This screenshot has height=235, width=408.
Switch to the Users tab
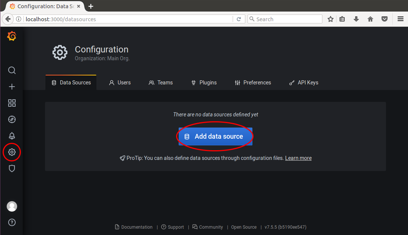[x=120, y=83]
